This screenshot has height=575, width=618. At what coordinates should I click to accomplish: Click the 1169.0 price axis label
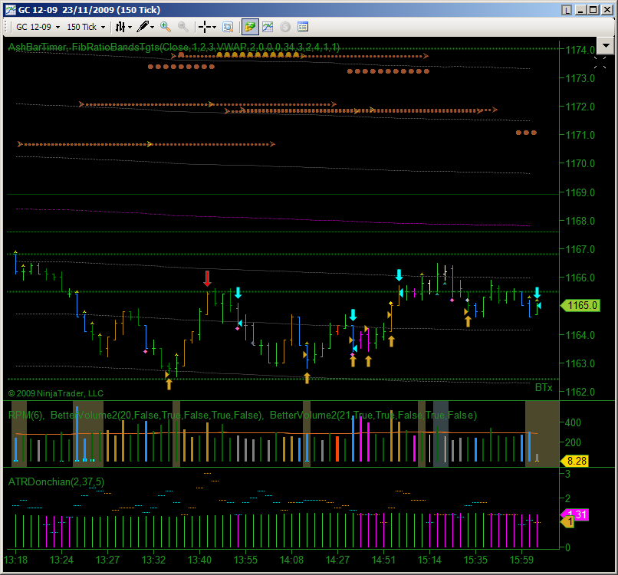click(x=580, y=192)
